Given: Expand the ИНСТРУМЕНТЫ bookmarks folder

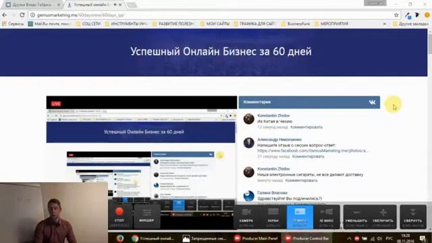Looking at the screenshot, I should click(126, 24).
